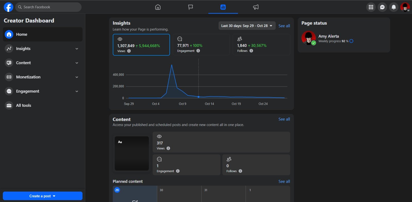The width and height of the screenshot is (412, 202).
Task: Click See all for Insights
Action: click(284, 26)
